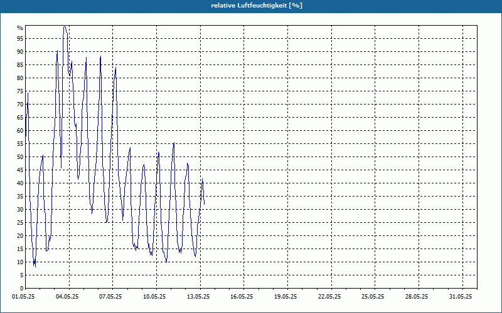Select the date label 04.05.25
Screen dimensions: 502x313
[67, 297]
